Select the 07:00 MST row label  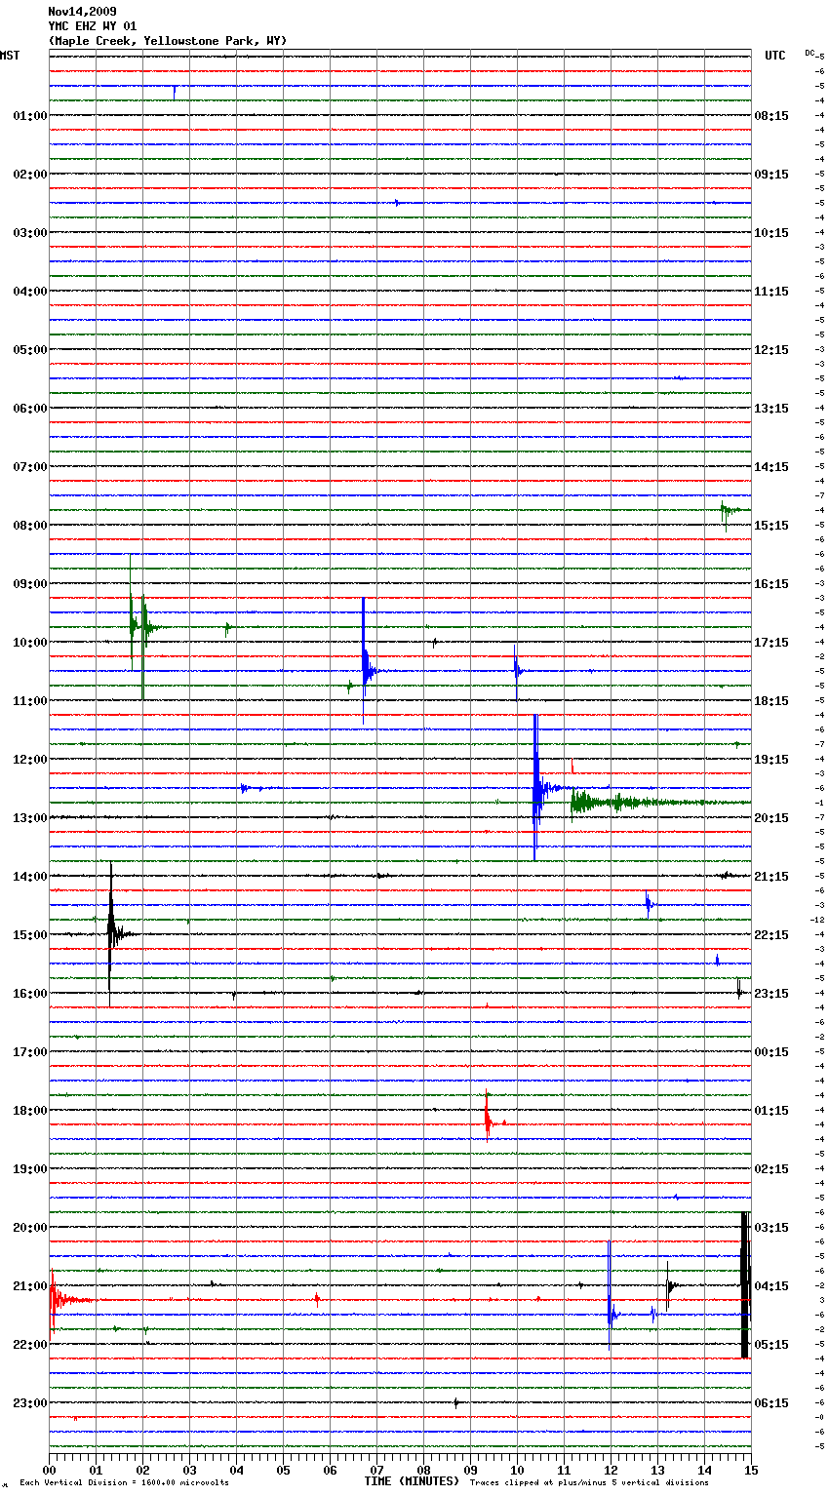30,467
